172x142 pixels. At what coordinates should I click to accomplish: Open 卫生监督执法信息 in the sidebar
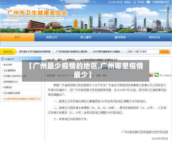coord(12,93)
